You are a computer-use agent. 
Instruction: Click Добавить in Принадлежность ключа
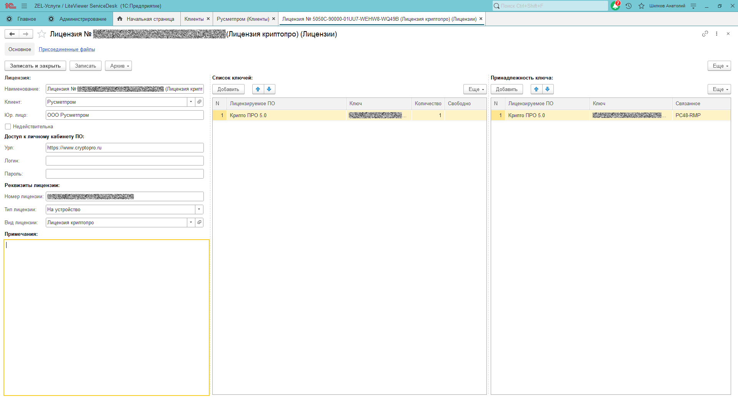pyautogui.click(x=507, y=89)
